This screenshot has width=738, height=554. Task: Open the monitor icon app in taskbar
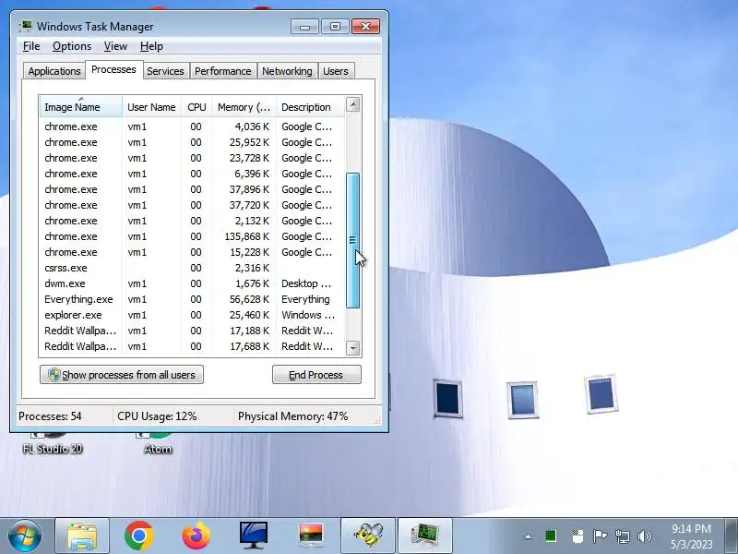point(253,536)
